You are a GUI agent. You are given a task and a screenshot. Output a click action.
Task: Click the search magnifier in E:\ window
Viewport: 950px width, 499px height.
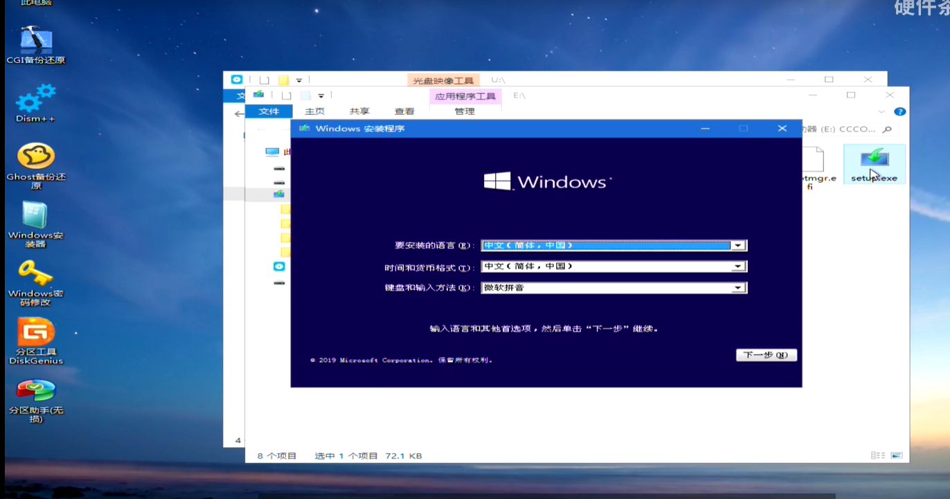point(888,129)
